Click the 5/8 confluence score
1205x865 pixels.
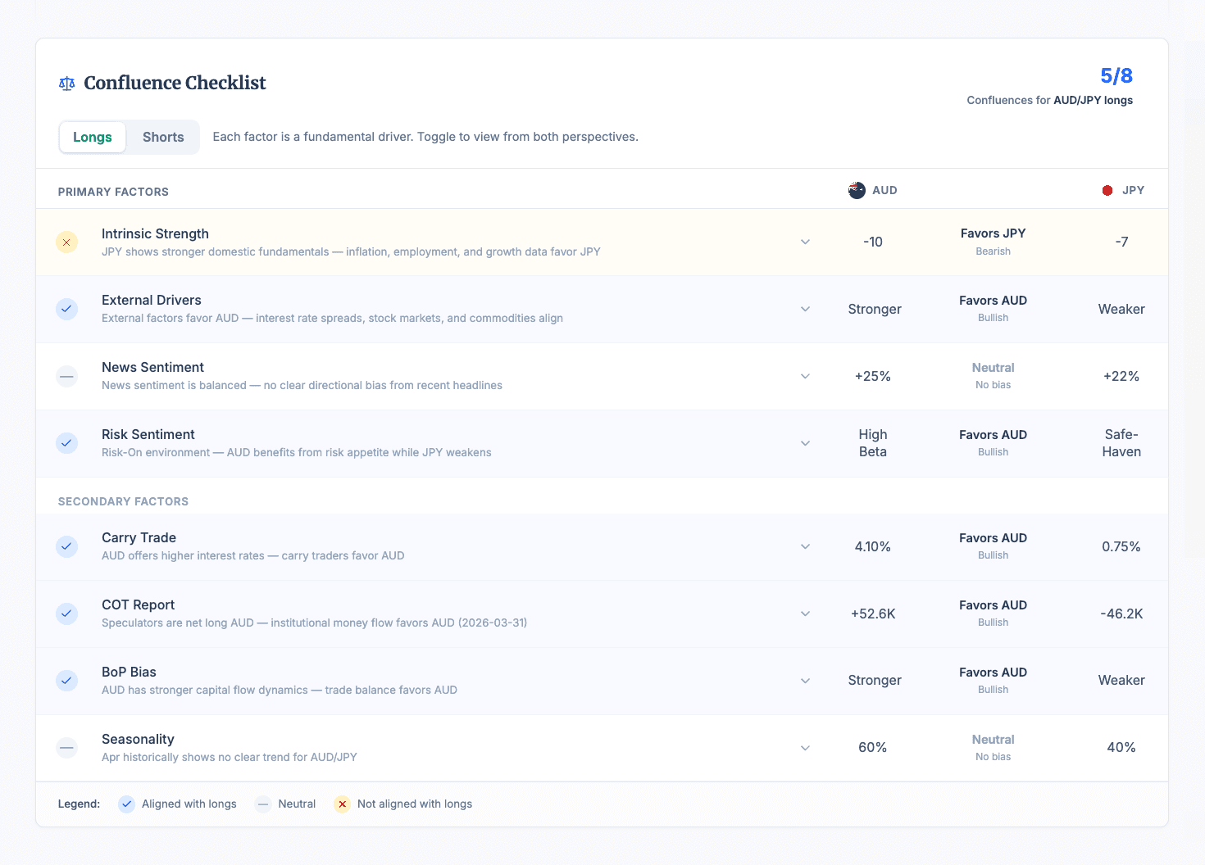click(x=1116, y=75)
